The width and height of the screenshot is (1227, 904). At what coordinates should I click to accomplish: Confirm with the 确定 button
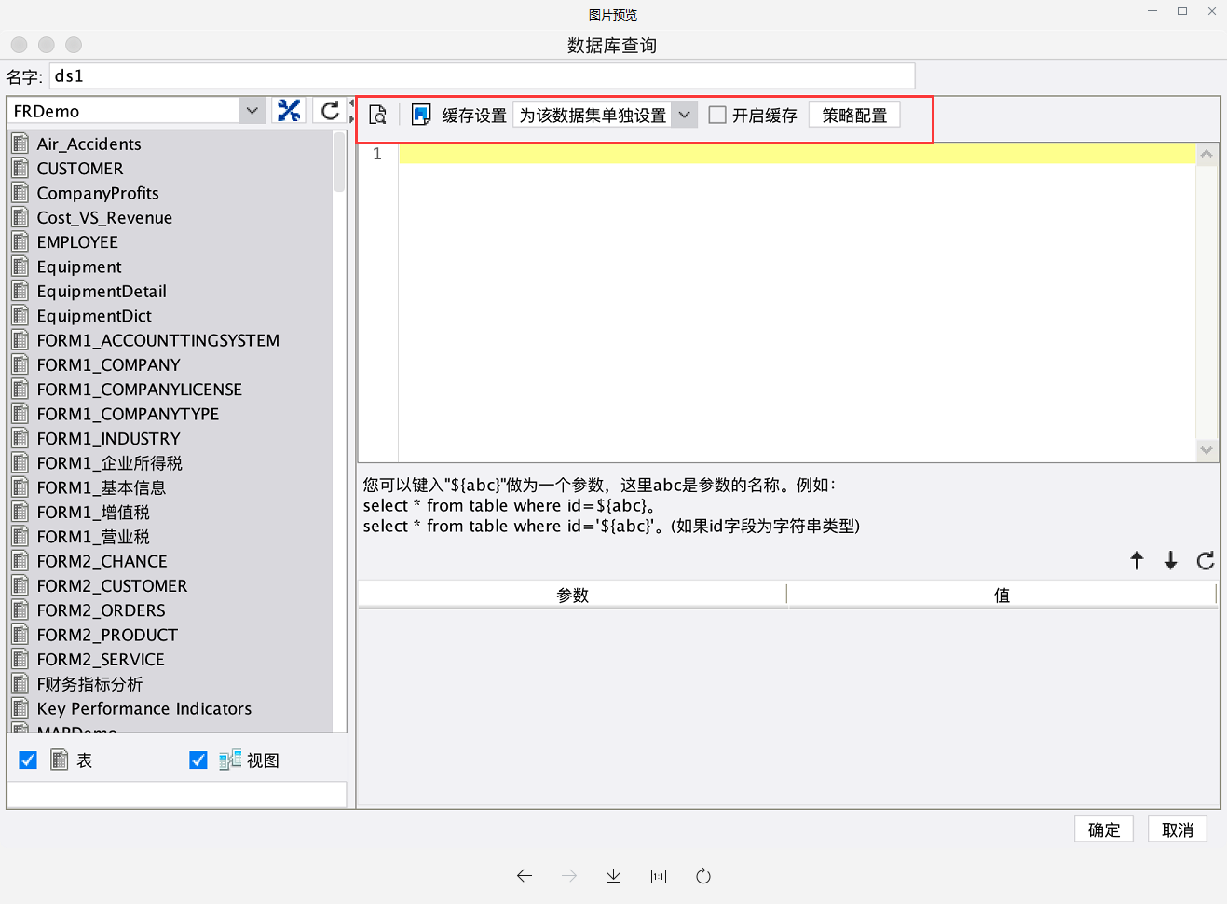[1104, 829]
